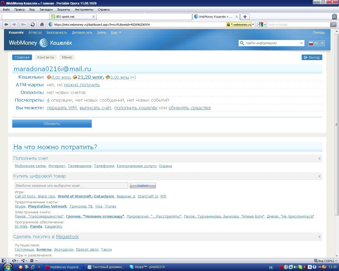339x271 pixels.
Task: Click the Windows Start orb
Action: pyautogui.click(x=7, y=267)
